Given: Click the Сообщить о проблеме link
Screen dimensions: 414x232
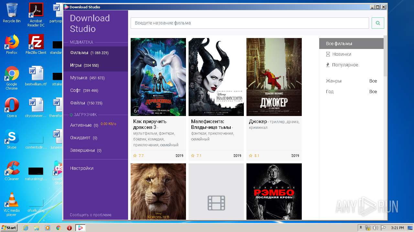Looking at the screenshot, I should [x=91, y=215].
